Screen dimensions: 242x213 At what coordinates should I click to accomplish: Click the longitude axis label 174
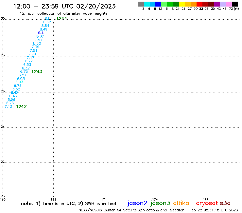tap(155, 199)
